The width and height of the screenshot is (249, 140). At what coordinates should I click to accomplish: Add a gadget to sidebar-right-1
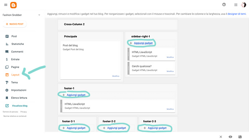[x=143, y=43]
